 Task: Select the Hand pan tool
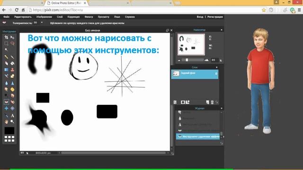(x=6, y=122)
